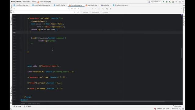Expand the collapsed #name change function
The height and width of the screenshot is (110, 195).
tap(60, 89)
